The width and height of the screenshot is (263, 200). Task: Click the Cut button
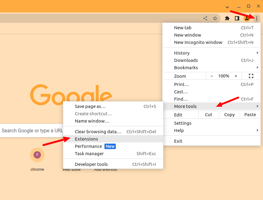click(x=209, y=115)
